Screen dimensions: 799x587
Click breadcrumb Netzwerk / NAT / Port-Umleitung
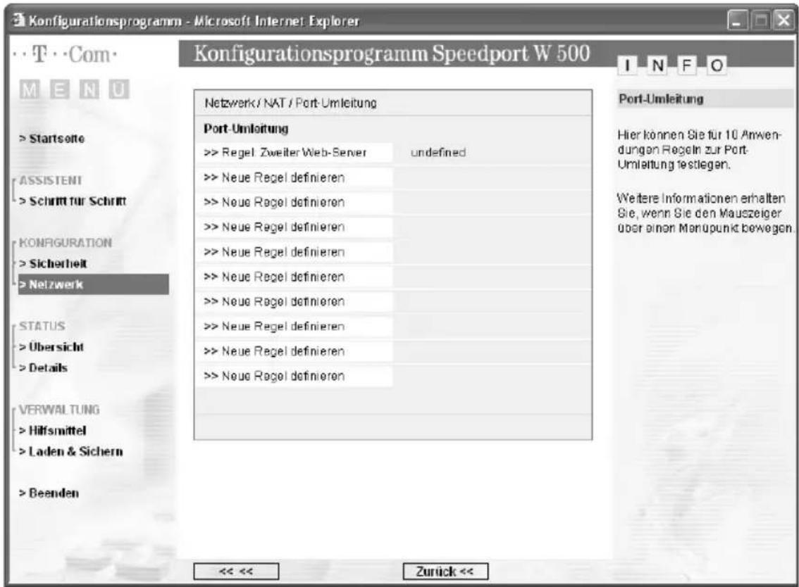point(290,103)
